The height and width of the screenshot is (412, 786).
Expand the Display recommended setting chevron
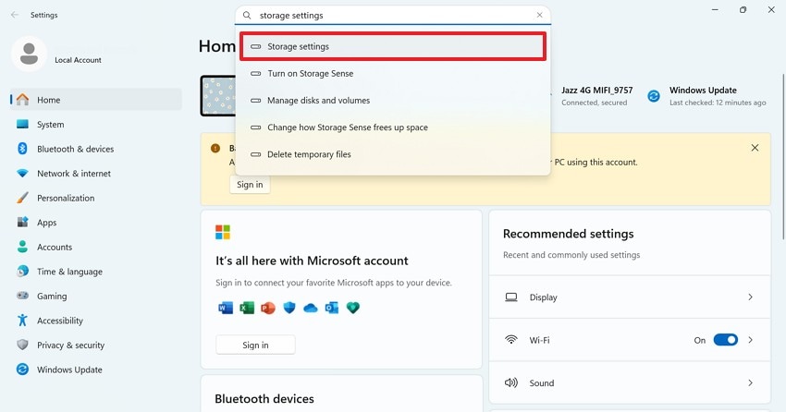pyautogui.click(x=751, y=297)
